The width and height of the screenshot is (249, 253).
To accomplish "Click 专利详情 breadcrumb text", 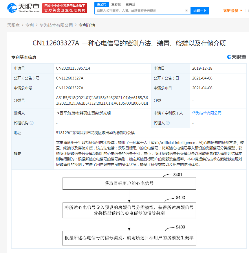I will [87, 25].
